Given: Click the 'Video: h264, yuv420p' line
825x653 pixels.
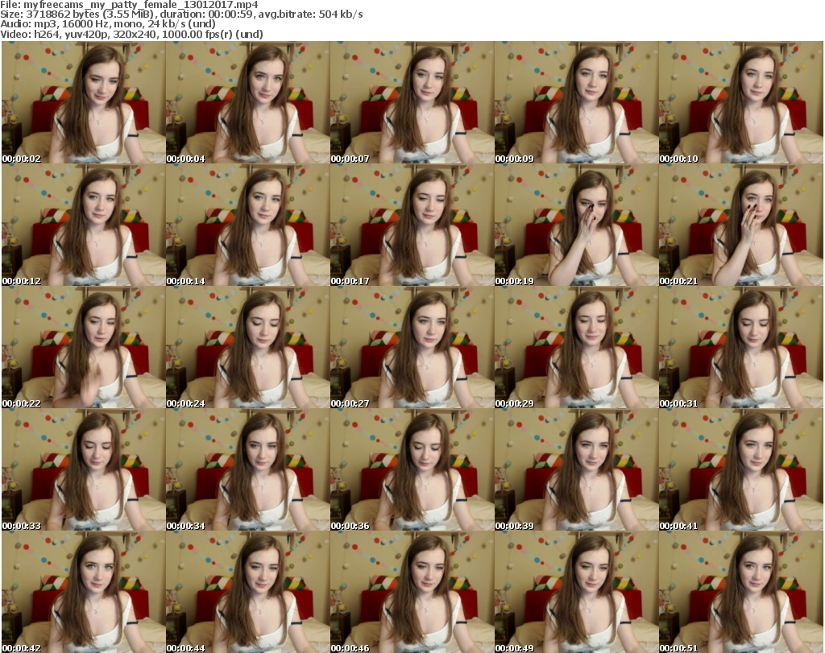Looking at the screenshot, I should [x=131, y=34].
